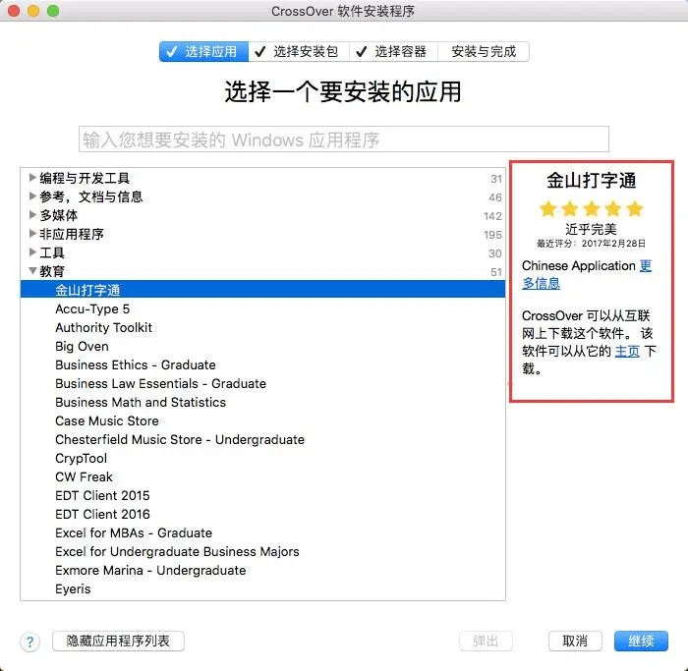This screenshot has height=671, width=688.
Task: Expand the 编程与开发工具 category
Action: coord(32,178)
